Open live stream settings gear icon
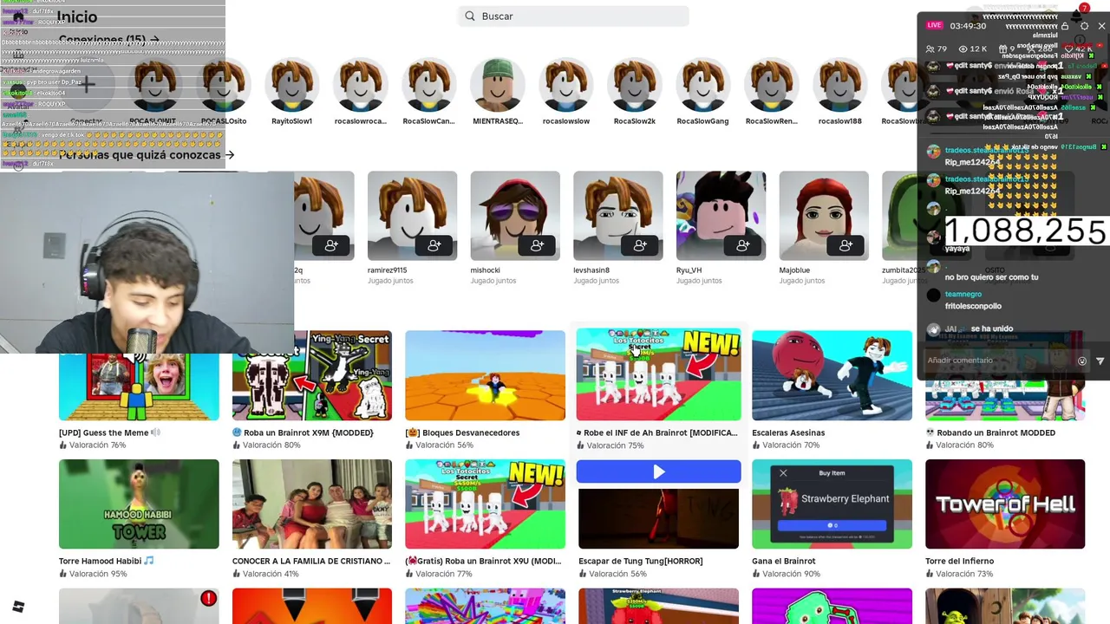This screenshot has height=624, width=1110. [1084, 26]
